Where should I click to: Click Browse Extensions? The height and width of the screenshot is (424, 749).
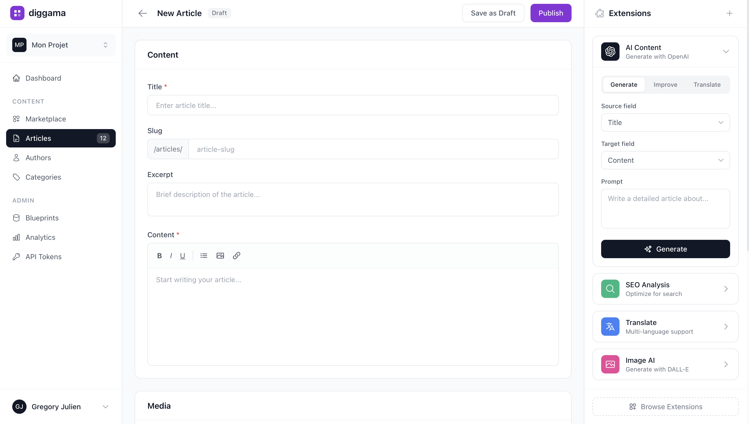tap(665, 407)
